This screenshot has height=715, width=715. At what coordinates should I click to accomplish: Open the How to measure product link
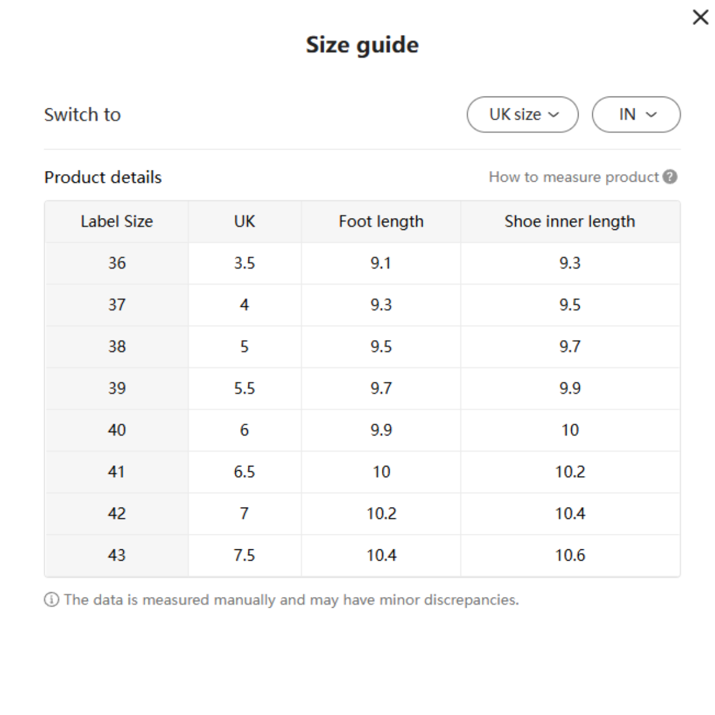click(573, 177)
